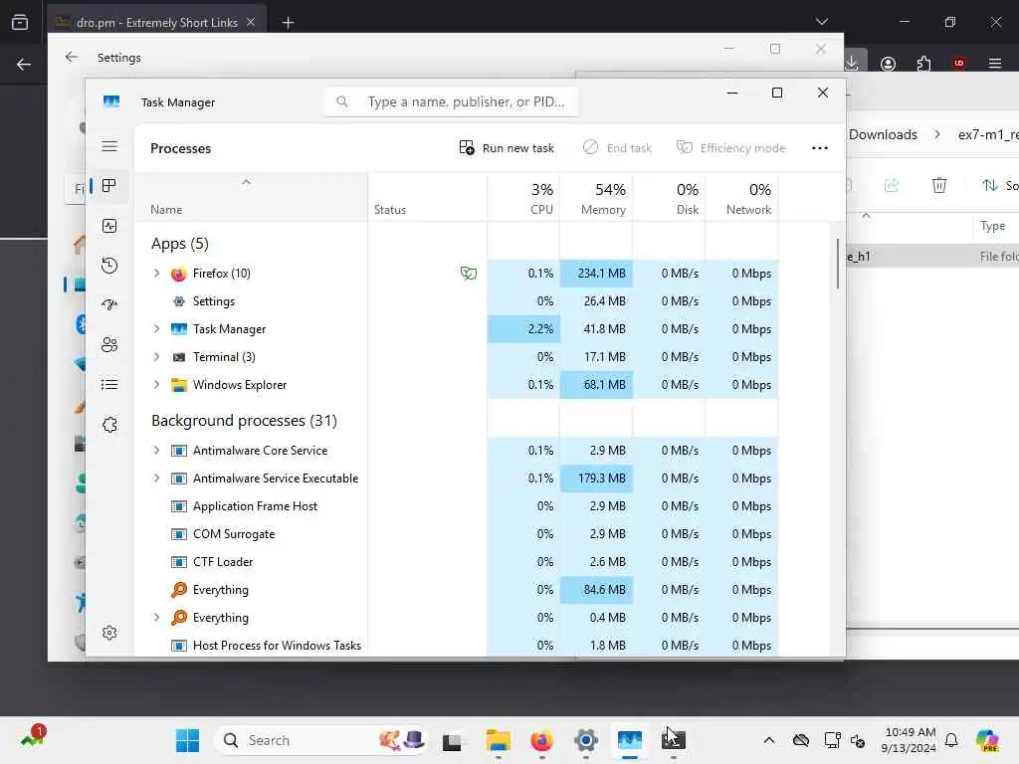Expand the second Everything process row
The width and height of the screenshot is (1019, 764).
[x=156, y=617]
